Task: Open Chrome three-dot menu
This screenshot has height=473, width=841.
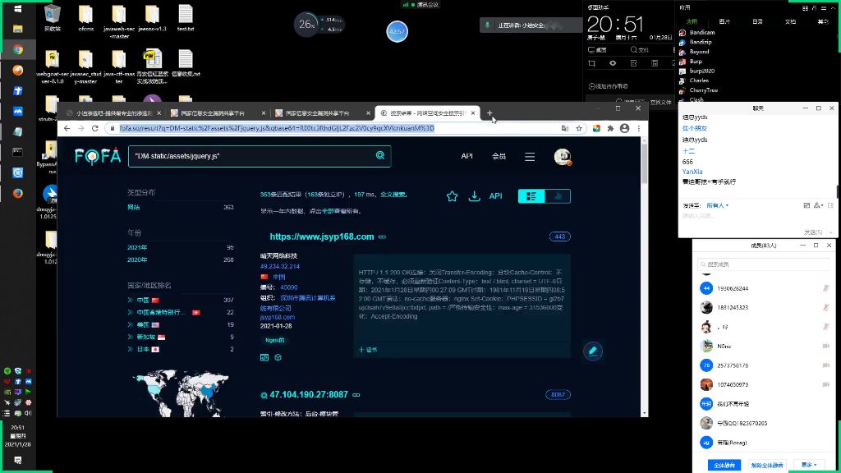Action: click(x=639, y=128)
